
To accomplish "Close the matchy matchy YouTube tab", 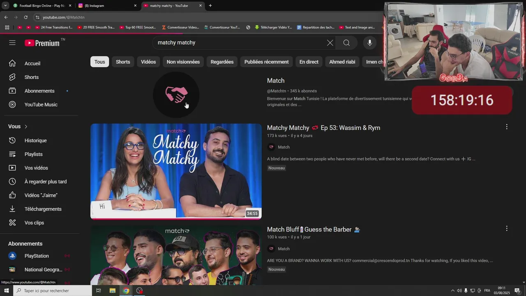I will coord(201,6).
